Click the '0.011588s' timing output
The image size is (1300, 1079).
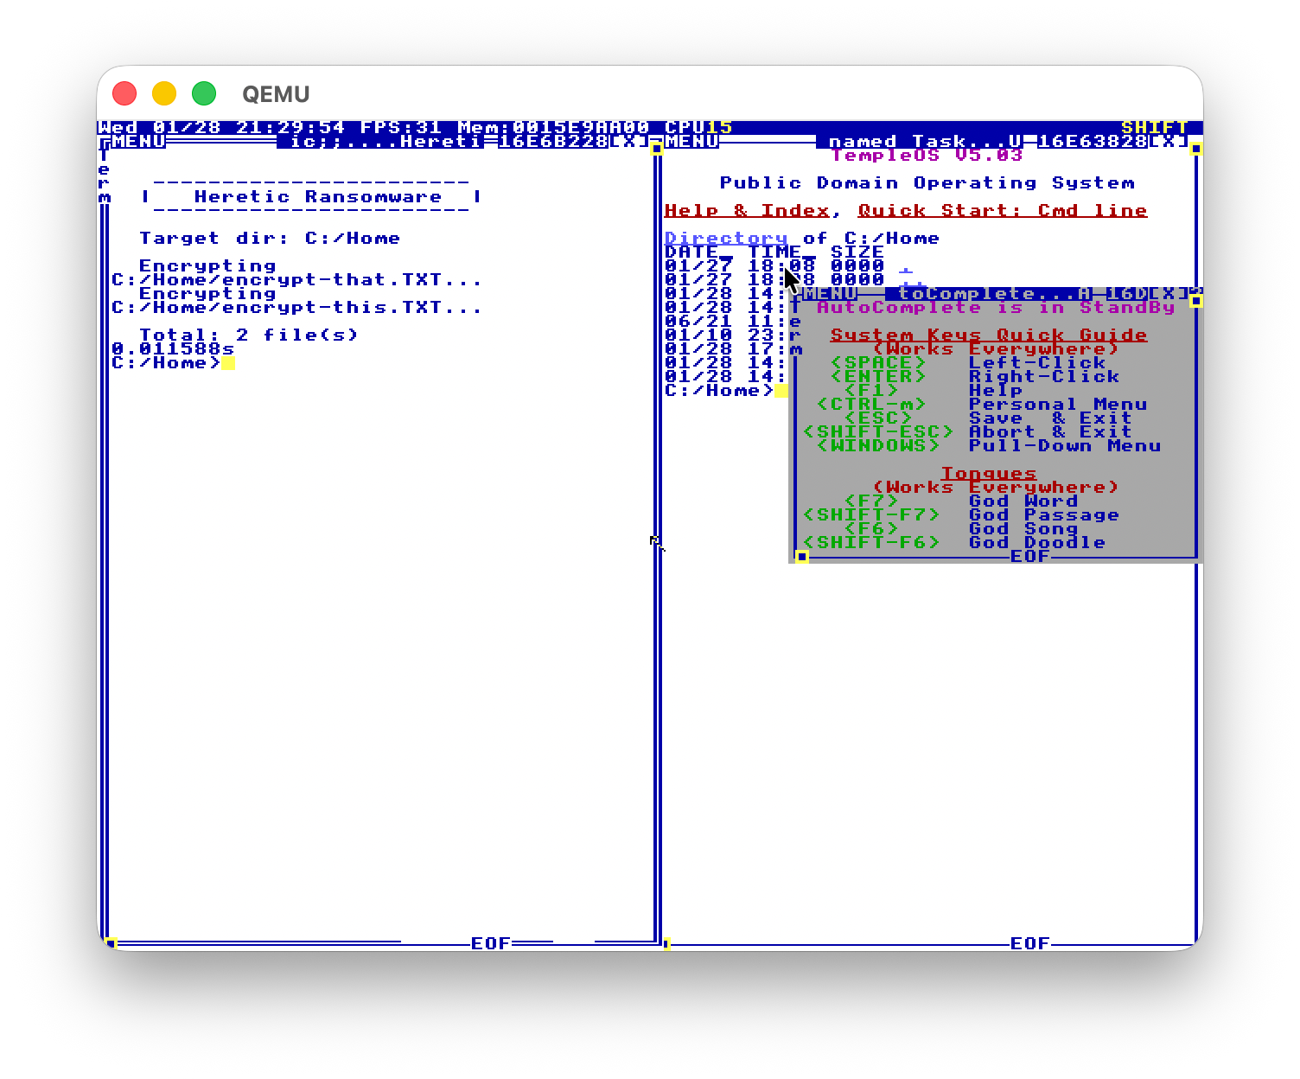click(x=173, y=349)
